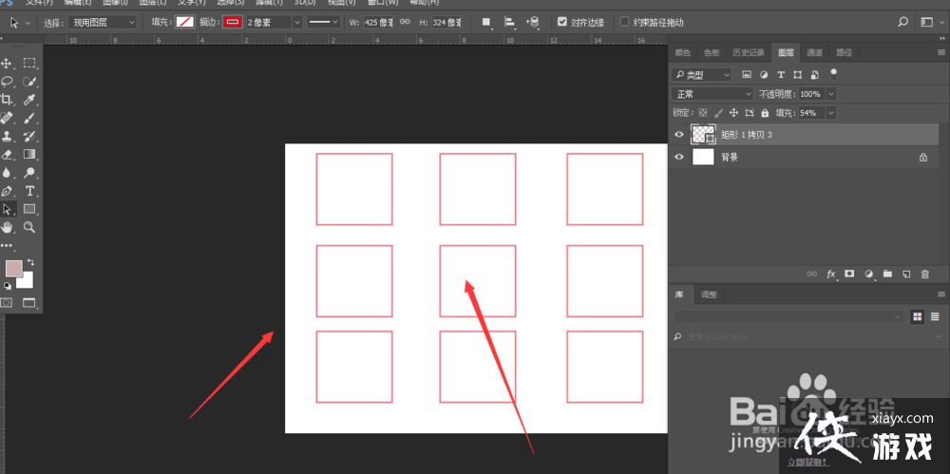Select the Crop tool
Viewport: 950px width, 474px height.
click(7, 100)
